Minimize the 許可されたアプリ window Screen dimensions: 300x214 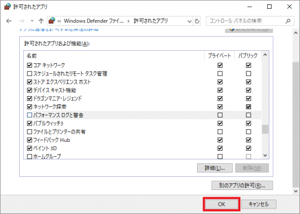click(x=250, y=7)
